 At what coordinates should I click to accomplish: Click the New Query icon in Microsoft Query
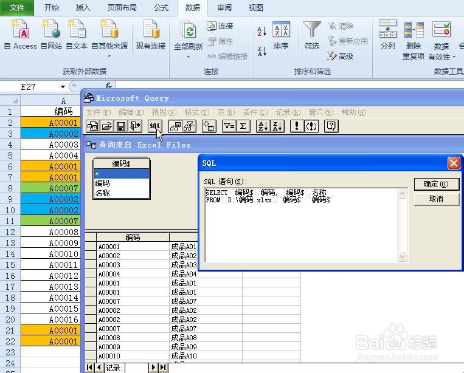coord(93,126)
